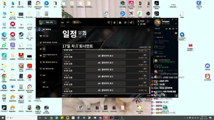
Task: Click the taskbar search box
Action: (21, 118)
